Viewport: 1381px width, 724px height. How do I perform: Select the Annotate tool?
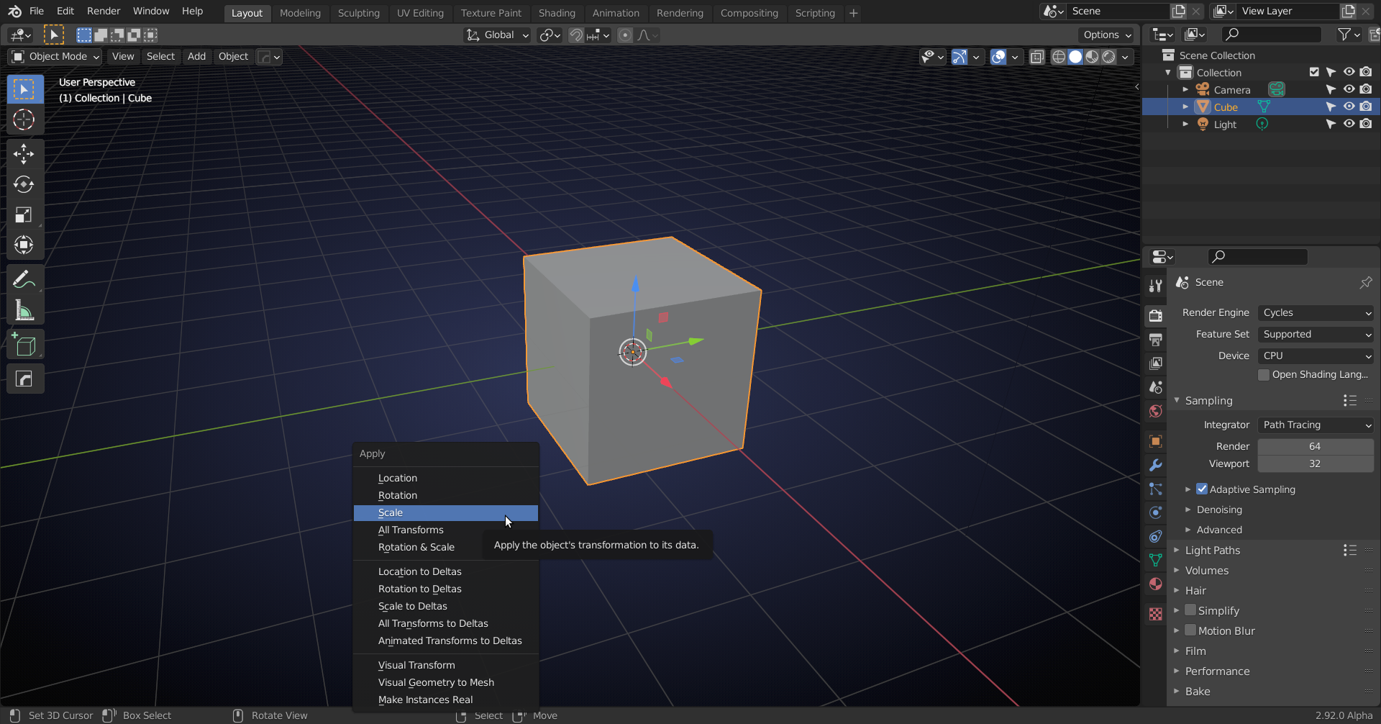24,278
